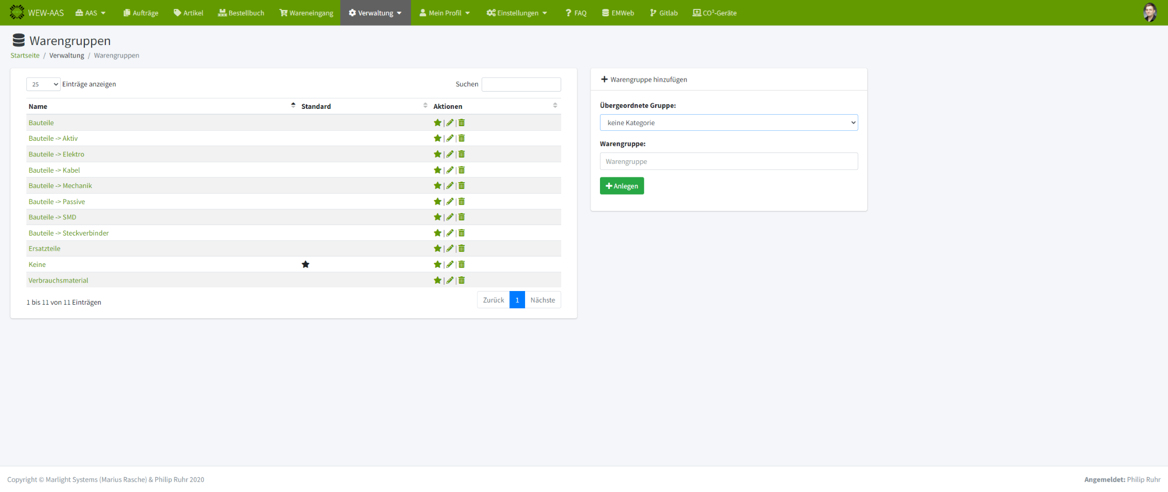Go to Wareneingang in navigation bar
The image size is (1168, 492).
(306, 13)
